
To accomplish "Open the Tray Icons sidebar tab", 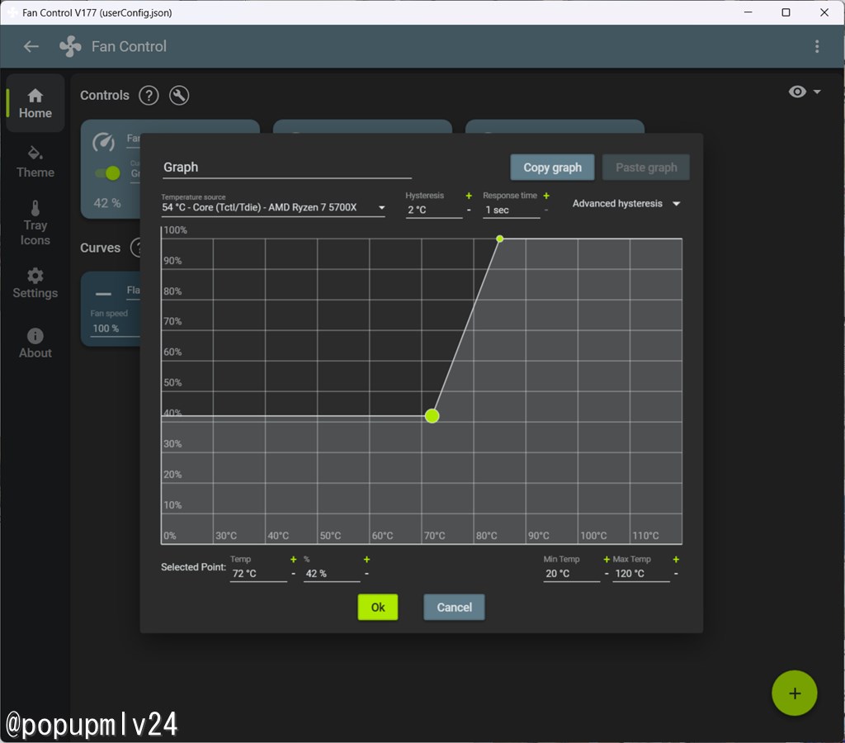I will coord(35,224).
